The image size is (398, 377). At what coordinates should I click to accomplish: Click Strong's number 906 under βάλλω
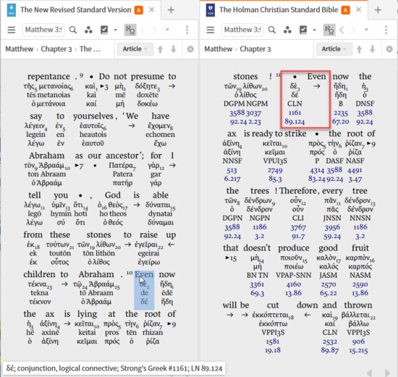358,342
